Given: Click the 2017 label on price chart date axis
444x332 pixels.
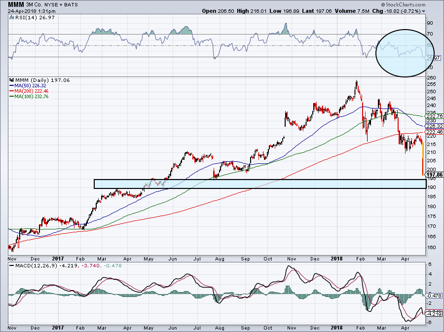Looking at the screenshot, I should pos(58,258).
